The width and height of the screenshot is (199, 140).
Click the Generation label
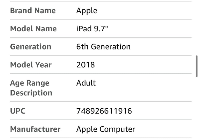(31, 47)
